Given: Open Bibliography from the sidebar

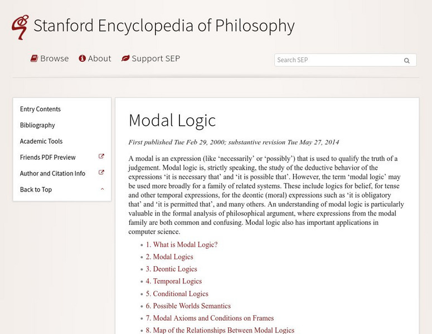Looking at the screenshot, I should point(37,125).
